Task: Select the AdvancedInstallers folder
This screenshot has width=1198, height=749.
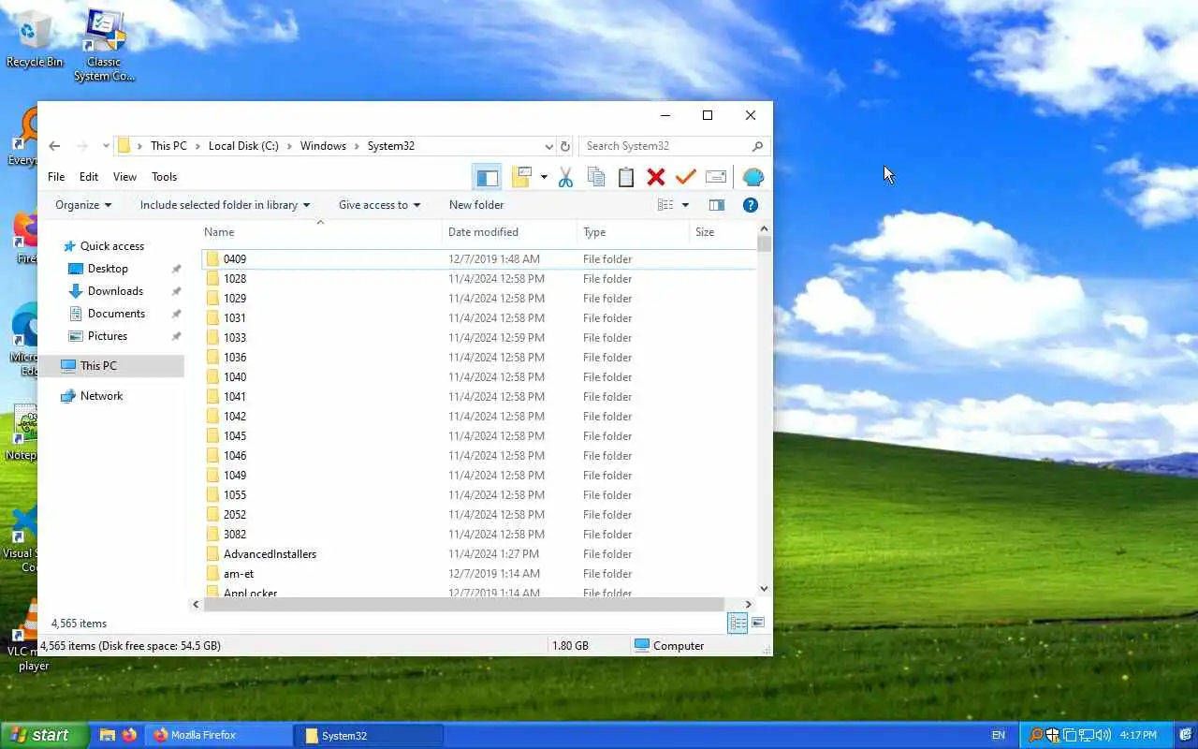Action: (478, 554)
